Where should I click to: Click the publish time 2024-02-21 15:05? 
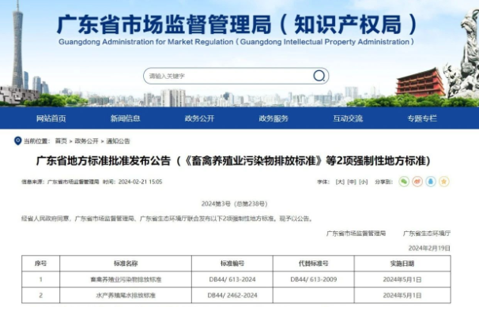(x=140, y=182)
